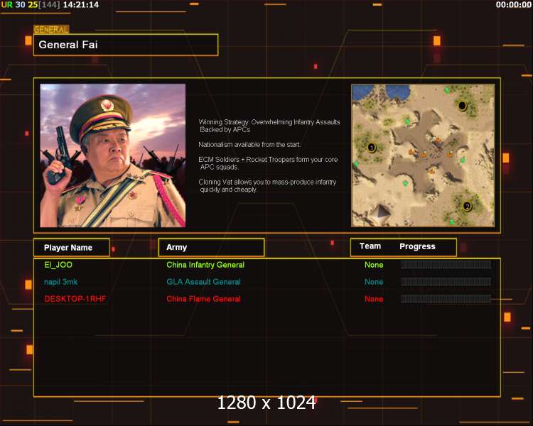Click the 14:21:14 clock readout
The image size is (533, 426).
click(81, 5)
